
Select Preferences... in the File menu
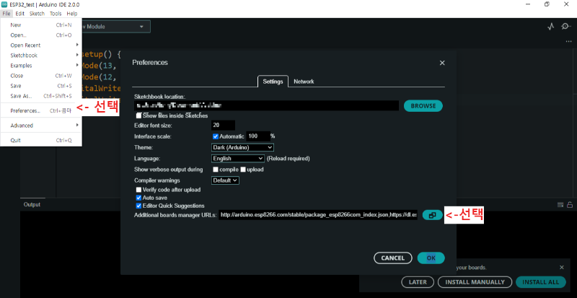41,110
